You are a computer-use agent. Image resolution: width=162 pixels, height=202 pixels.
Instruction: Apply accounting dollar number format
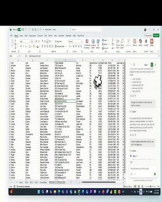(x=70, y=46)
